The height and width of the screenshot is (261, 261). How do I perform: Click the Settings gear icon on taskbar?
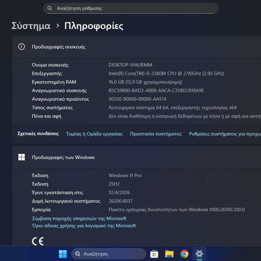(199, 254)
